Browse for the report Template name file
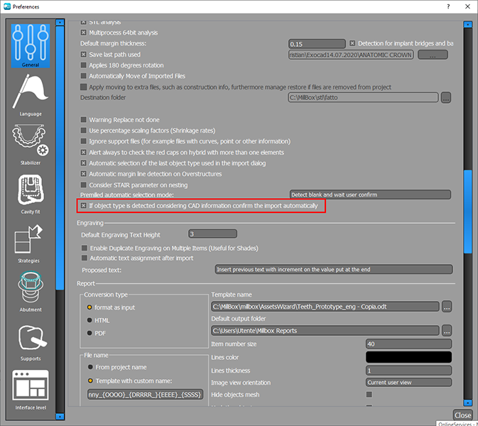The height and width of the screenshot is (426, 478). click(447, 307)
